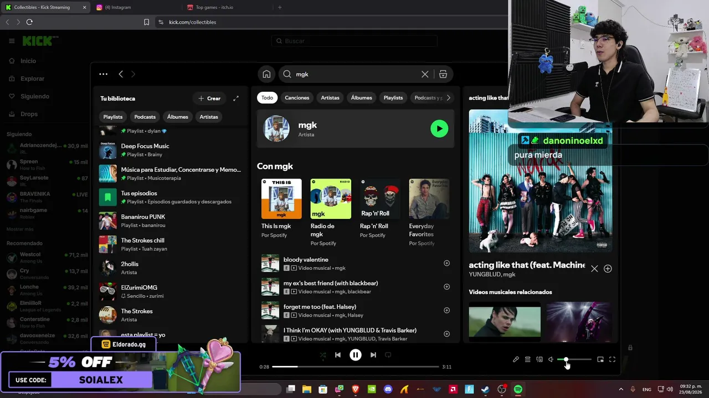
Task: Switch search results to Álbumes tab
Action: click(362, 98)
